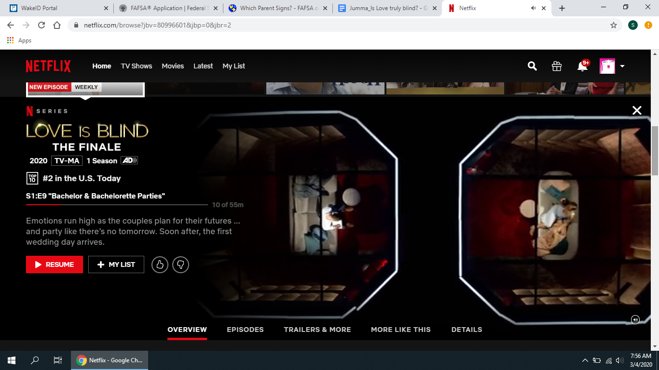Image resolution: width=659 pixels, height=370 pixels.
Task: Rate with thumbs down
Action: coord(180,264)
